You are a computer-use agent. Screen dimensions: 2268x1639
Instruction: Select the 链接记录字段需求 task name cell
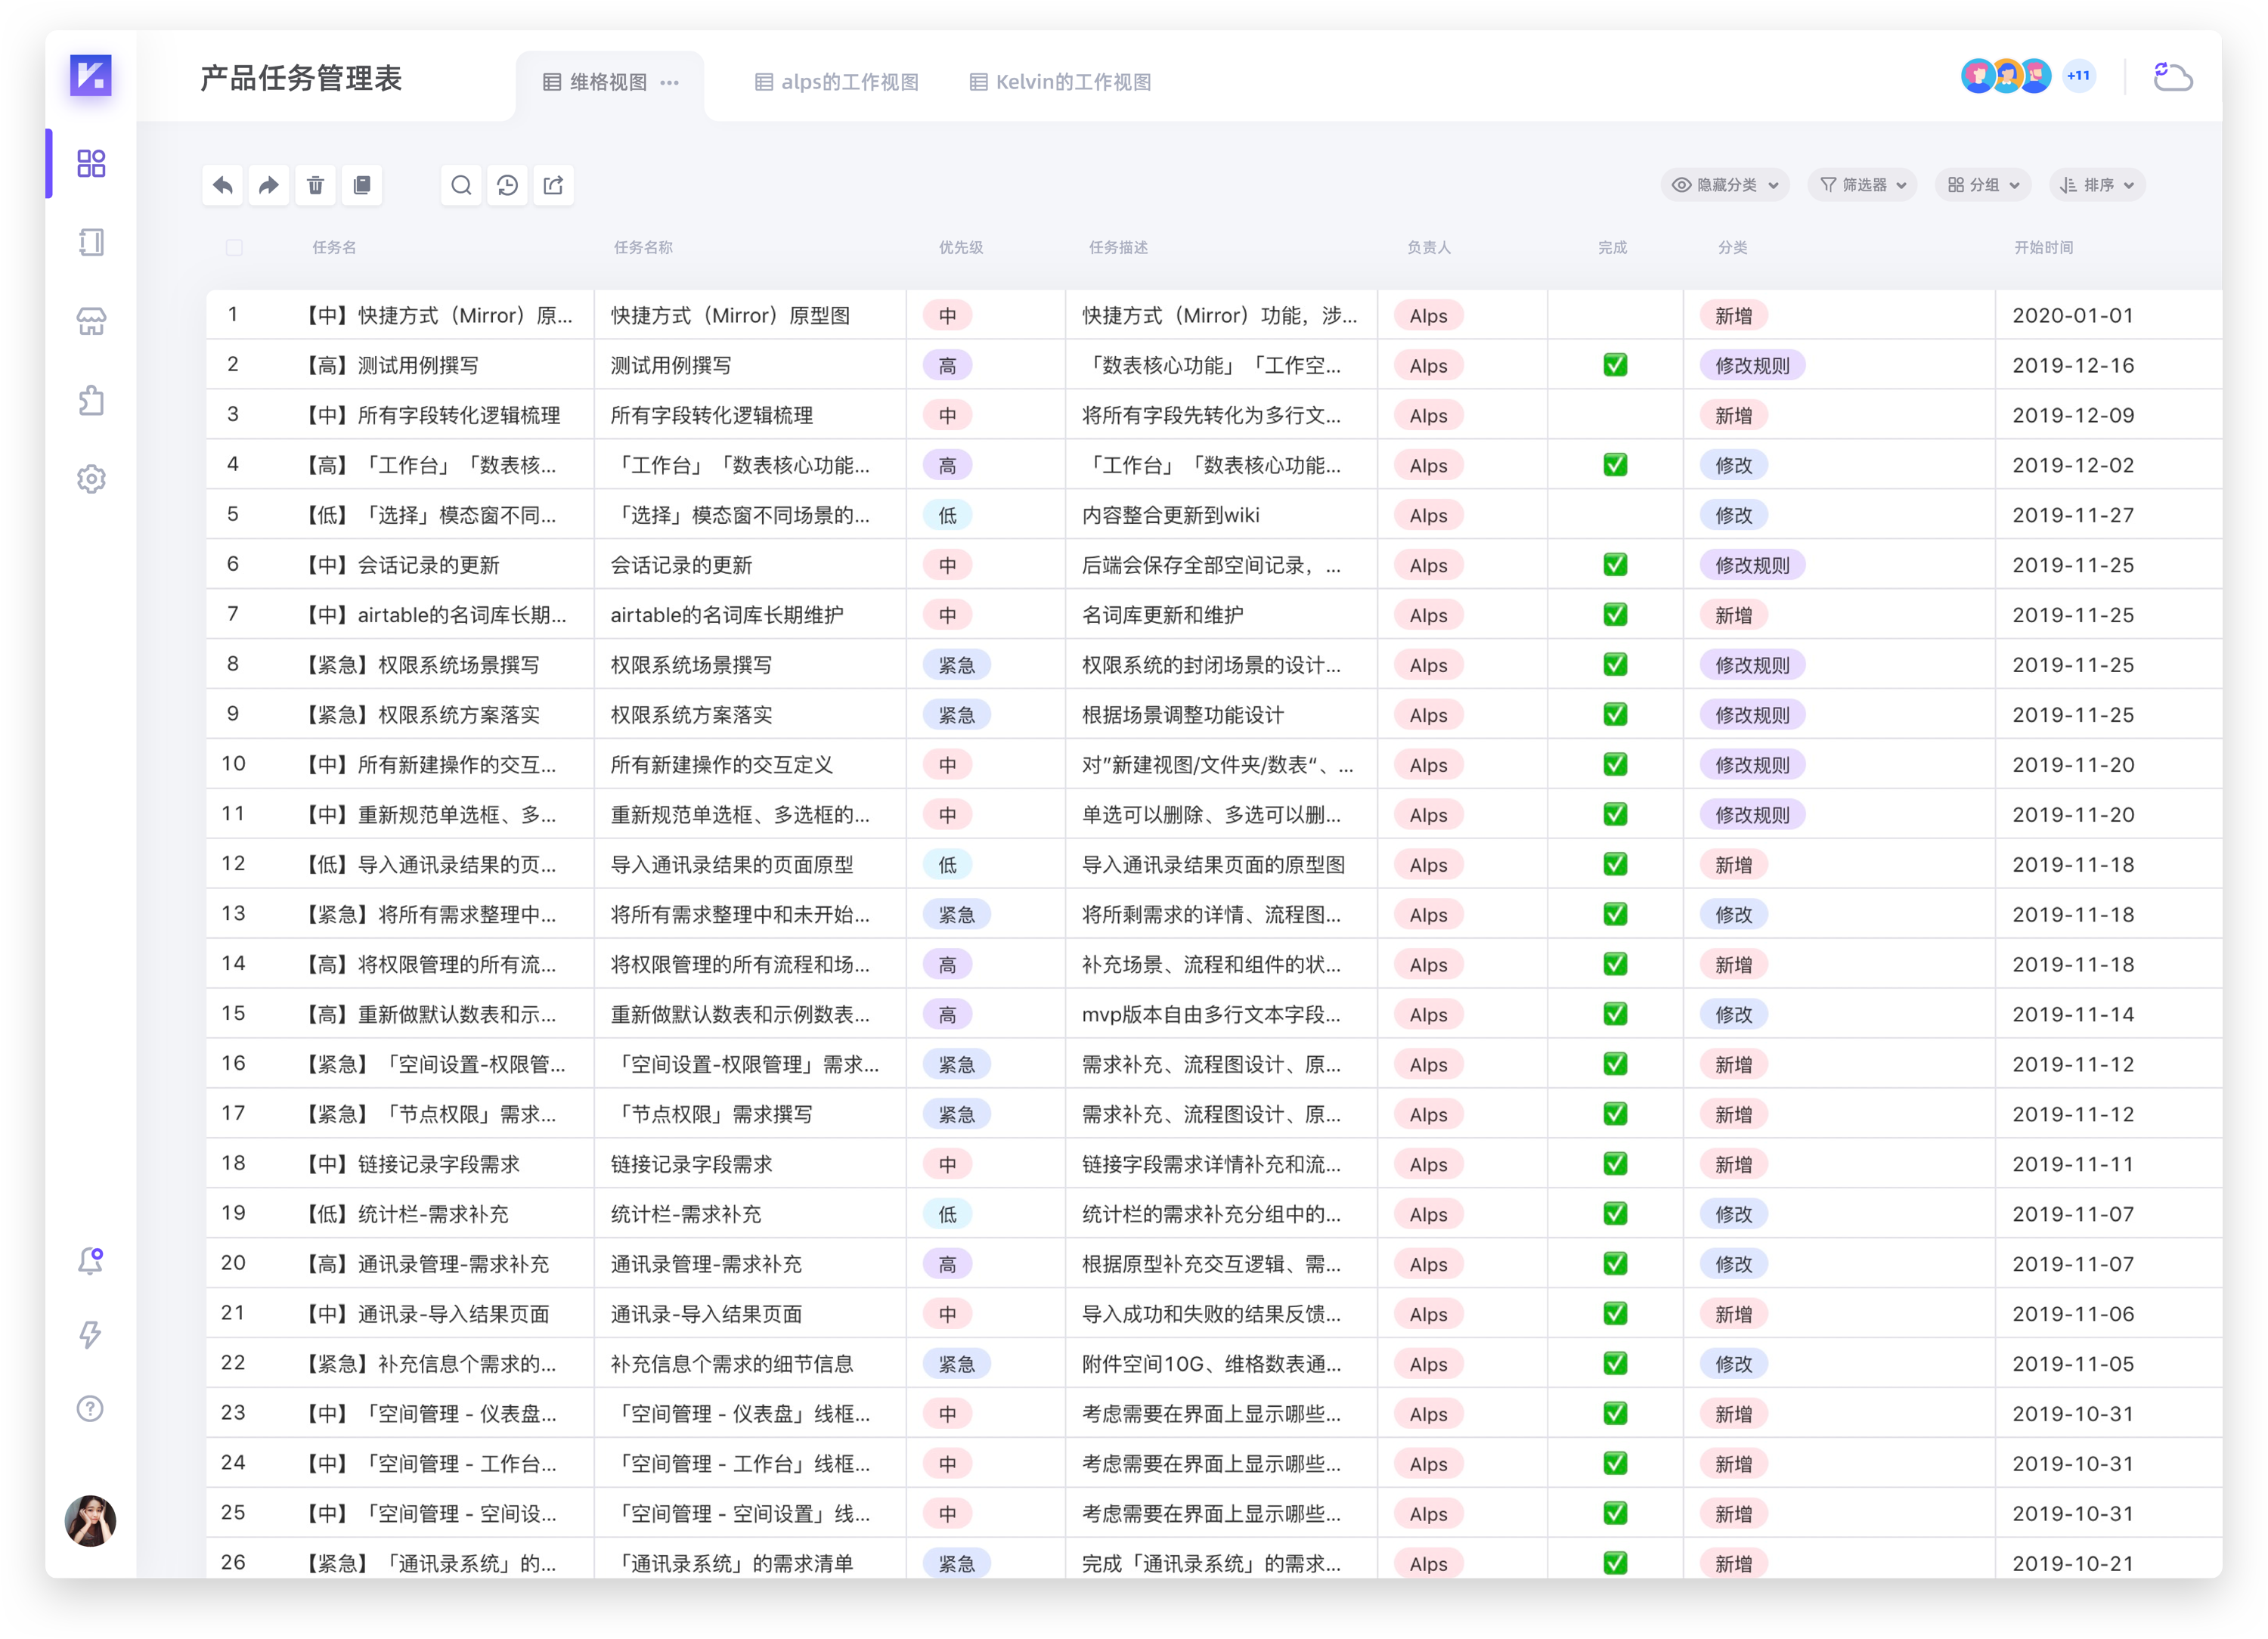[750, 1164]
